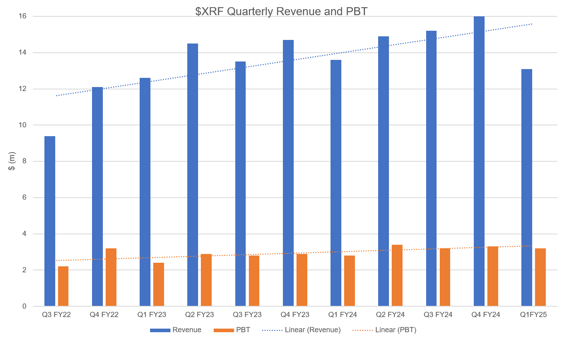561x337 pixels.
Task: Select the Q1 FY24 Revenue bar
Action: [336, 183]
